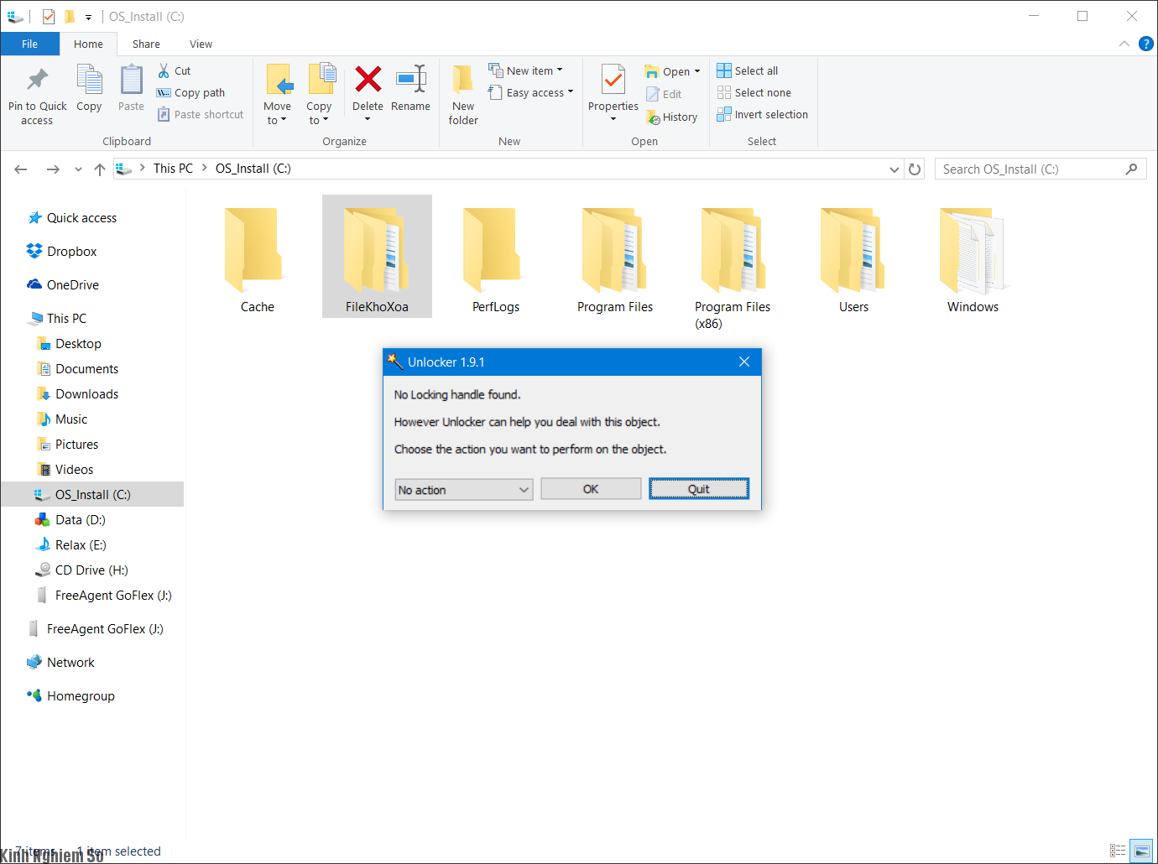Go forward with the right arrow
This screenshot has height=864, width=1158.
tap(53, 169)
